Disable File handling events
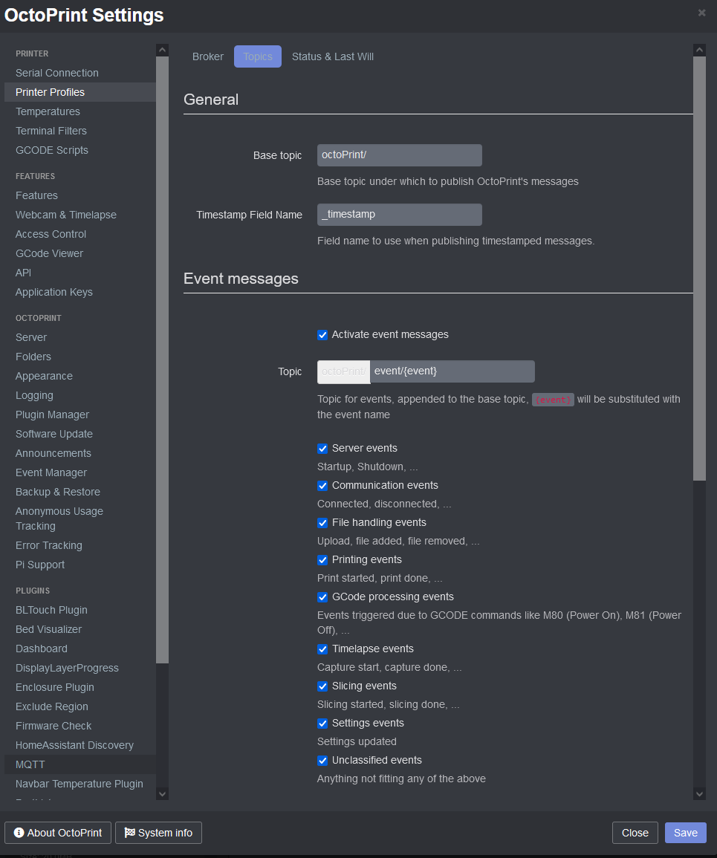The height and width of the screenshot is (858, 717). 322,523
